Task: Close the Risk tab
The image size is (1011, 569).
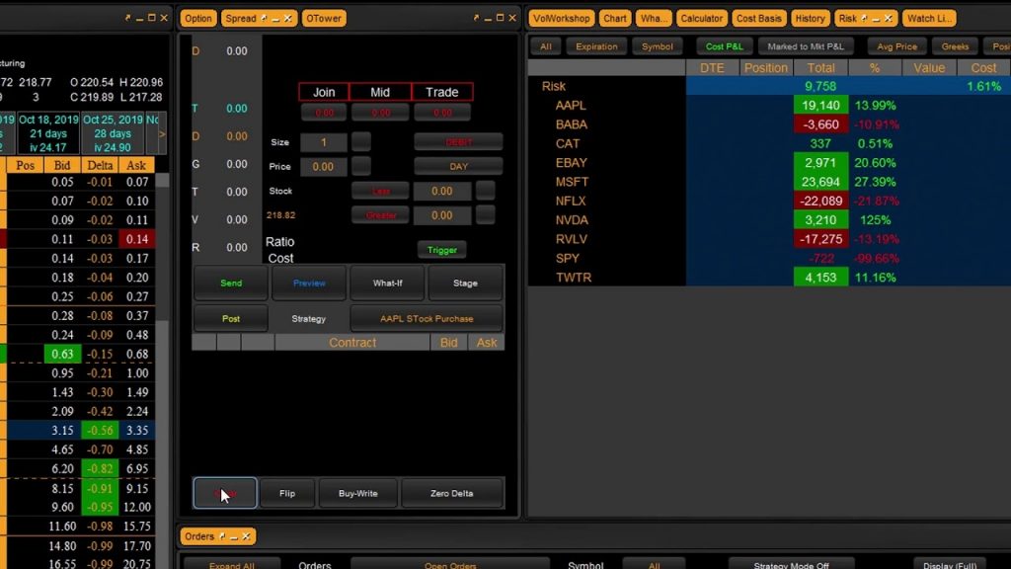Action: pos(888,18)
